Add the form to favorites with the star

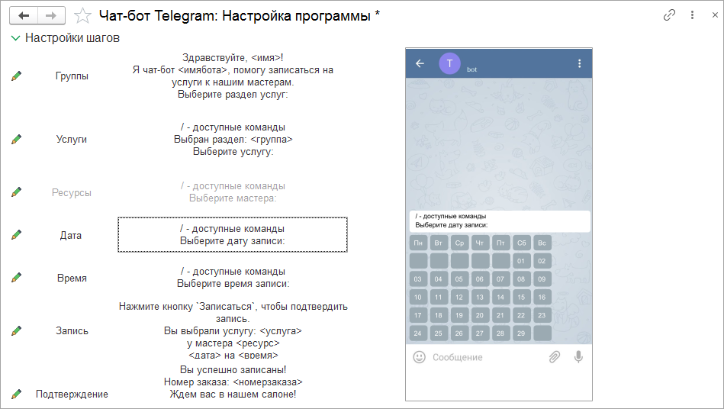82,16
